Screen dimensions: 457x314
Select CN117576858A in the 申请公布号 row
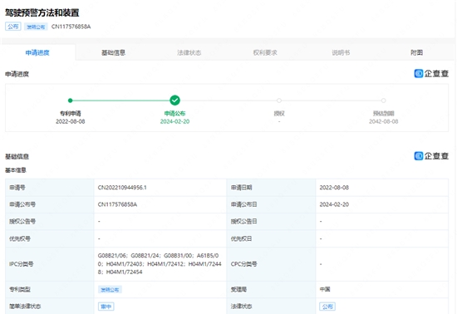(x=117, y=204)
